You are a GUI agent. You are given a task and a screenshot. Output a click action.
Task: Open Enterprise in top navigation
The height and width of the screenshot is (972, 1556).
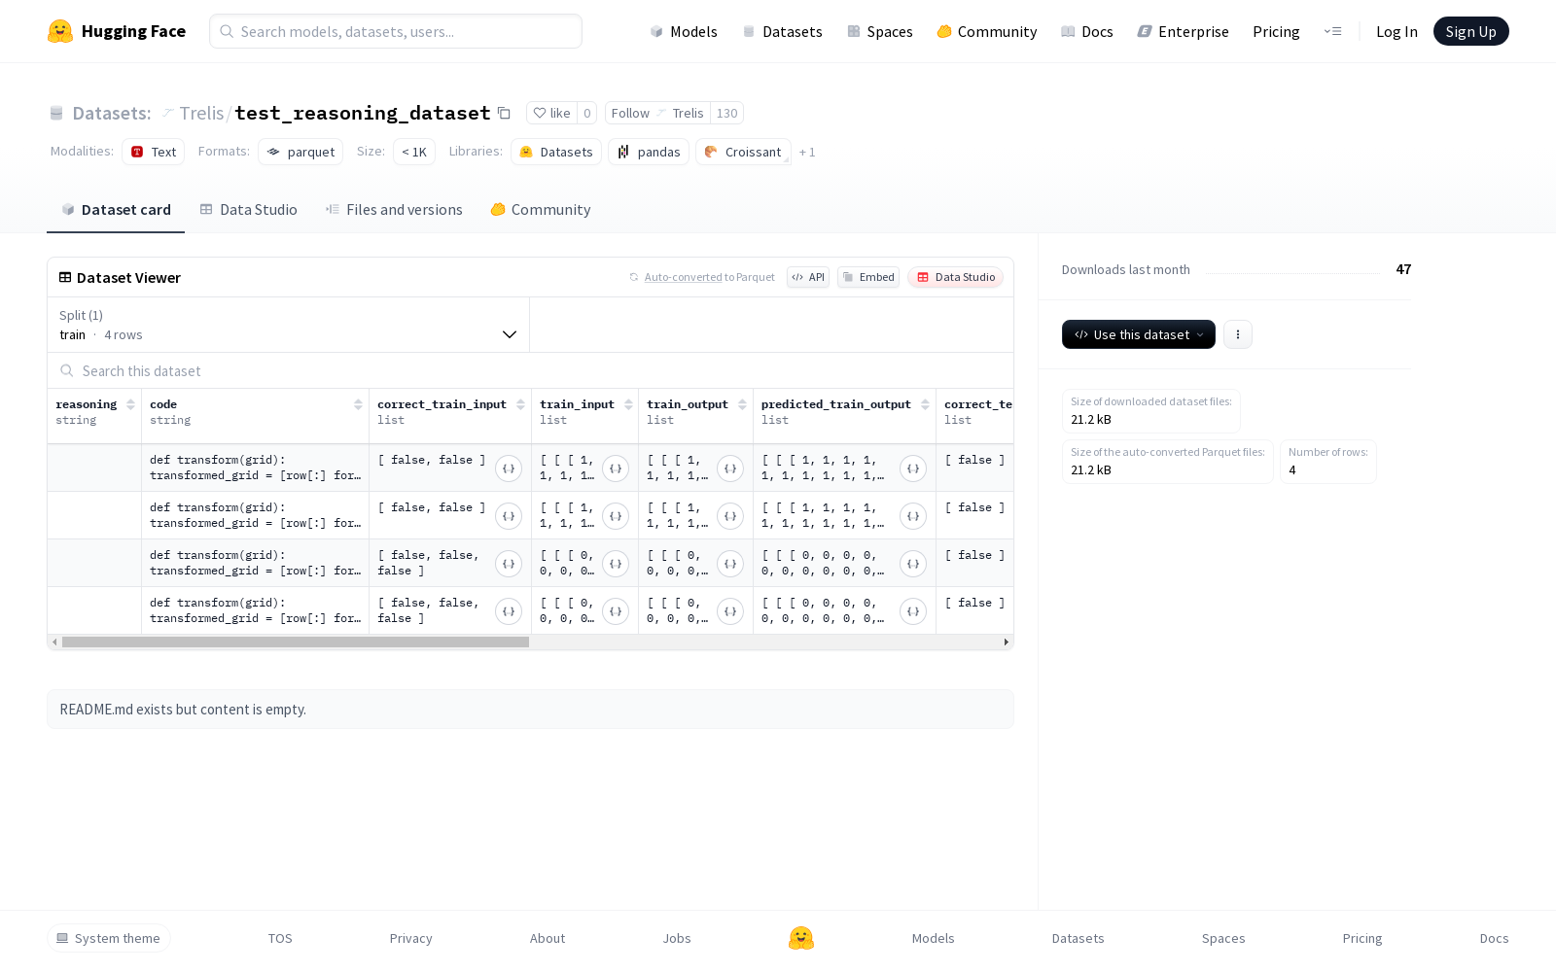pos(1184,31)
